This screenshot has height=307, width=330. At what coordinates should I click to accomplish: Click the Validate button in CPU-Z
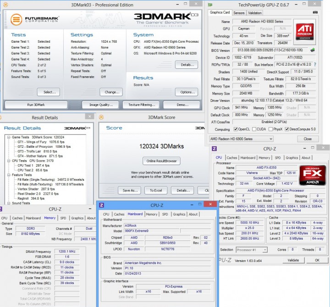click(x=293, y=260)
